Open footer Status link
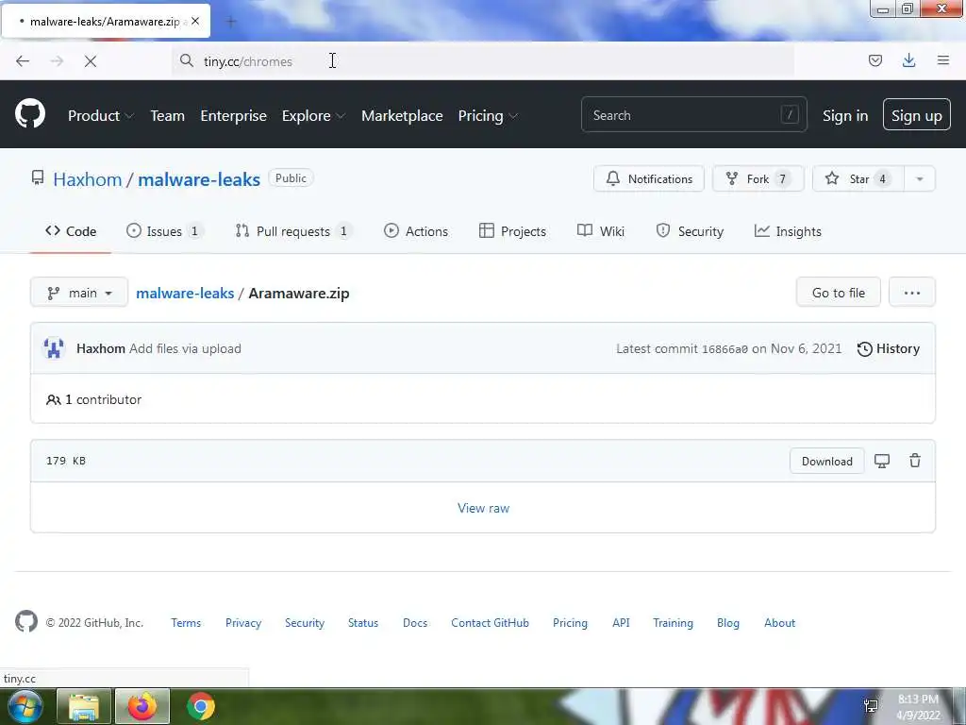 click(x=363, y=623)
